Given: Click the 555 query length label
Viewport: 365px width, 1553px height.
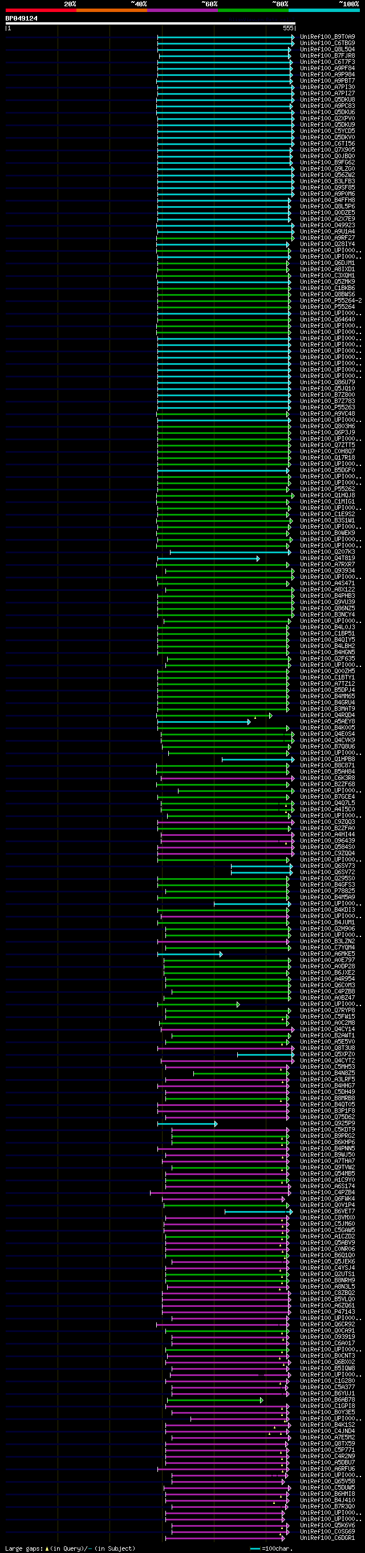Looking at the screenshot, I should [x=288, y=29].
